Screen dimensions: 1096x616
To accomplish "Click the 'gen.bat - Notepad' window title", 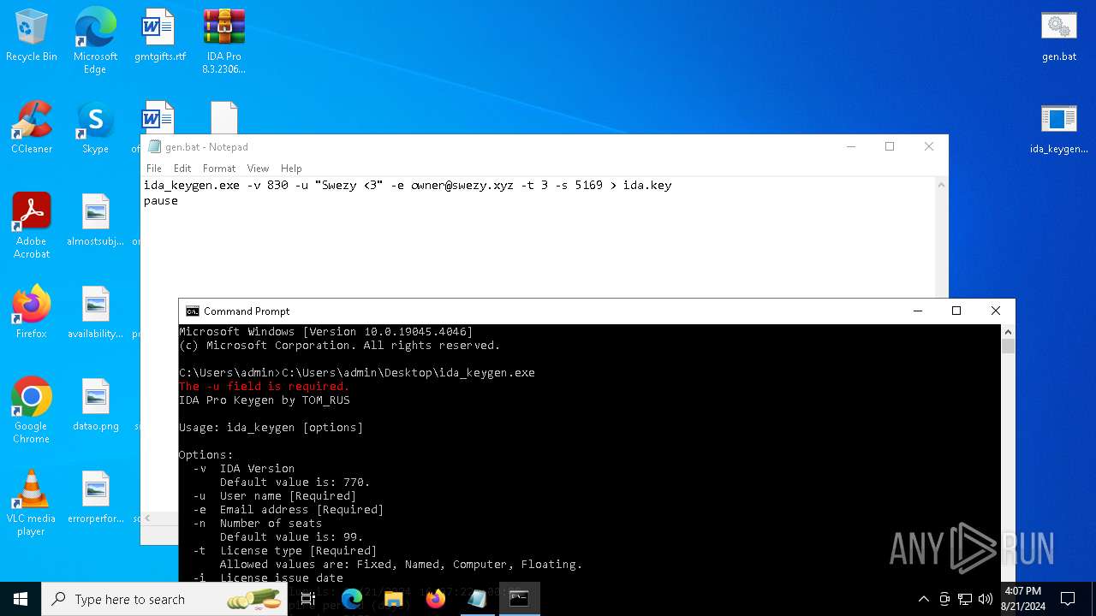I will 206,147.
